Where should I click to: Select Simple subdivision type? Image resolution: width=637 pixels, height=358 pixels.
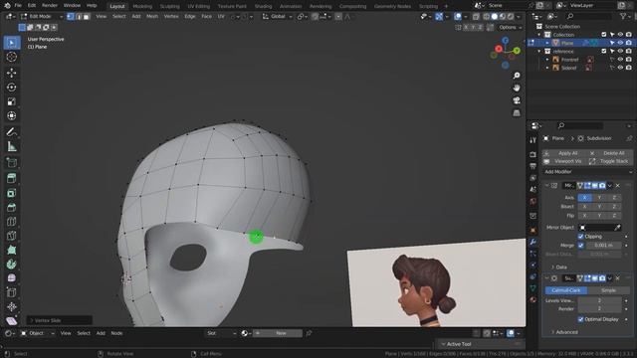coord(608,290)
